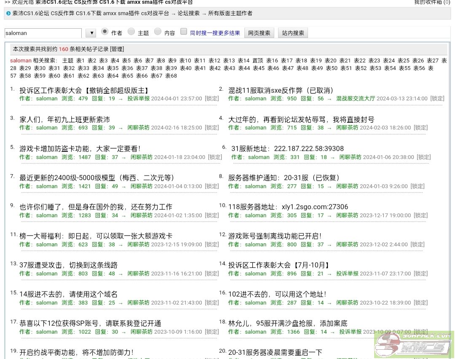Open related search 表68
The image size is (455, 359).
pos(171,76)
